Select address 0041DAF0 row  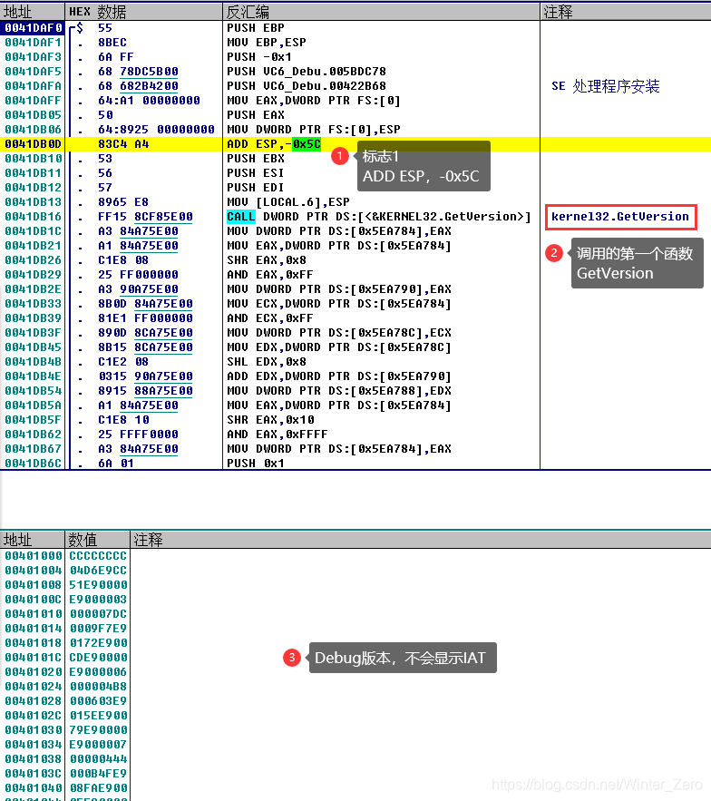(x=34, y=28)
